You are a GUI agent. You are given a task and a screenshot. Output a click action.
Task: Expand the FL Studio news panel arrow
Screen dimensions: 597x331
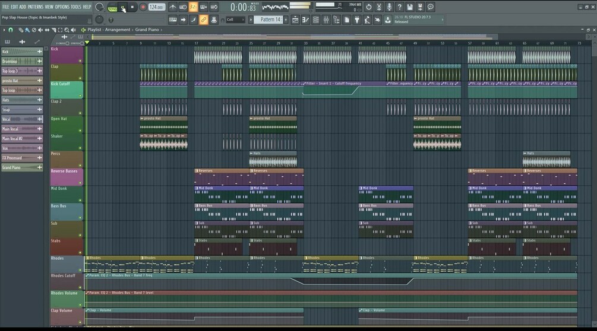443,20
